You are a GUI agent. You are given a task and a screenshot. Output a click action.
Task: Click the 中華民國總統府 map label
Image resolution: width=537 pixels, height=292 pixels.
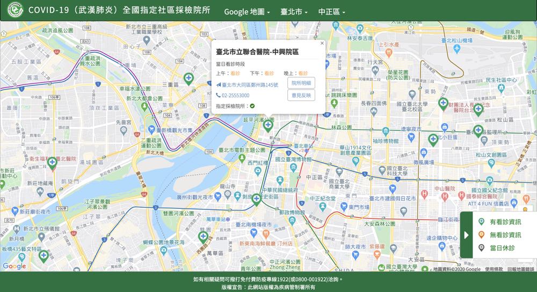[x=280, y=189]
